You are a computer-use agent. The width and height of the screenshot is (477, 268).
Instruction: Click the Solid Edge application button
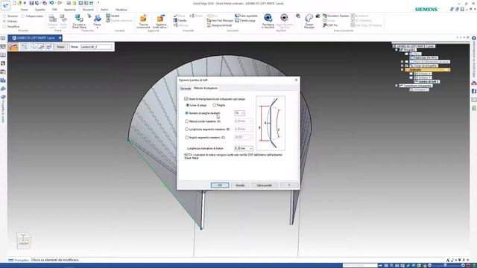click(5, 5)
